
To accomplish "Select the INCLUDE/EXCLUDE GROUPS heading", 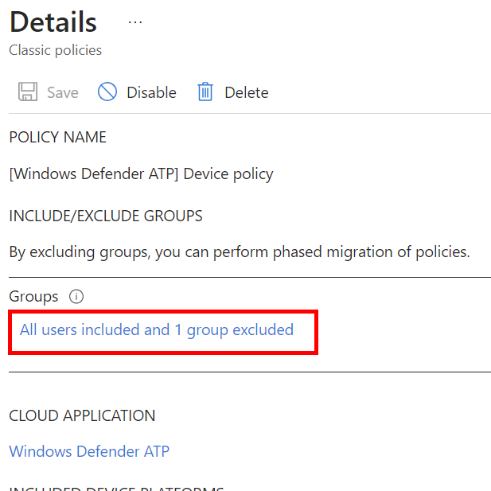I will [106, 216].
